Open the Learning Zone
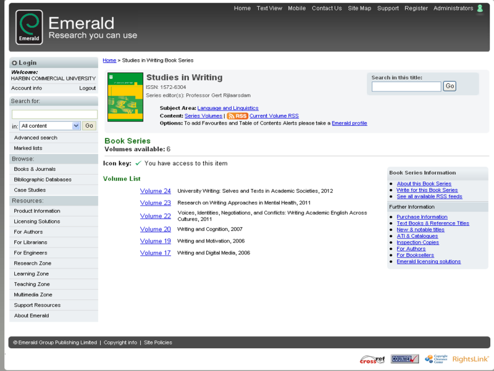 (31, 273)
